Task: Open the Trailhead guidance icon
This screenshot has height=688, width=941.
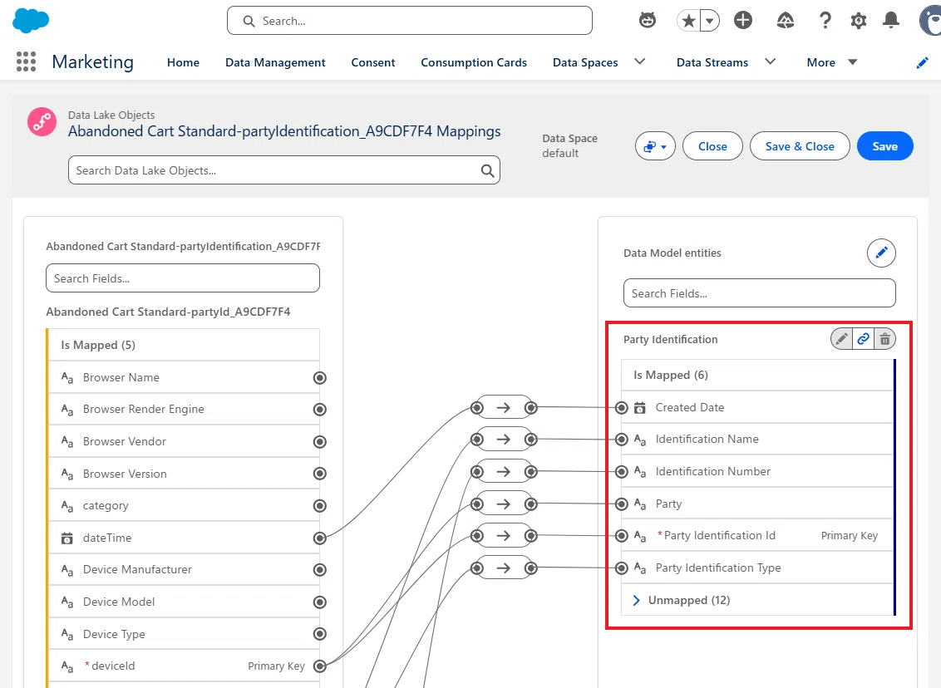Action: [x=785, y=21]
